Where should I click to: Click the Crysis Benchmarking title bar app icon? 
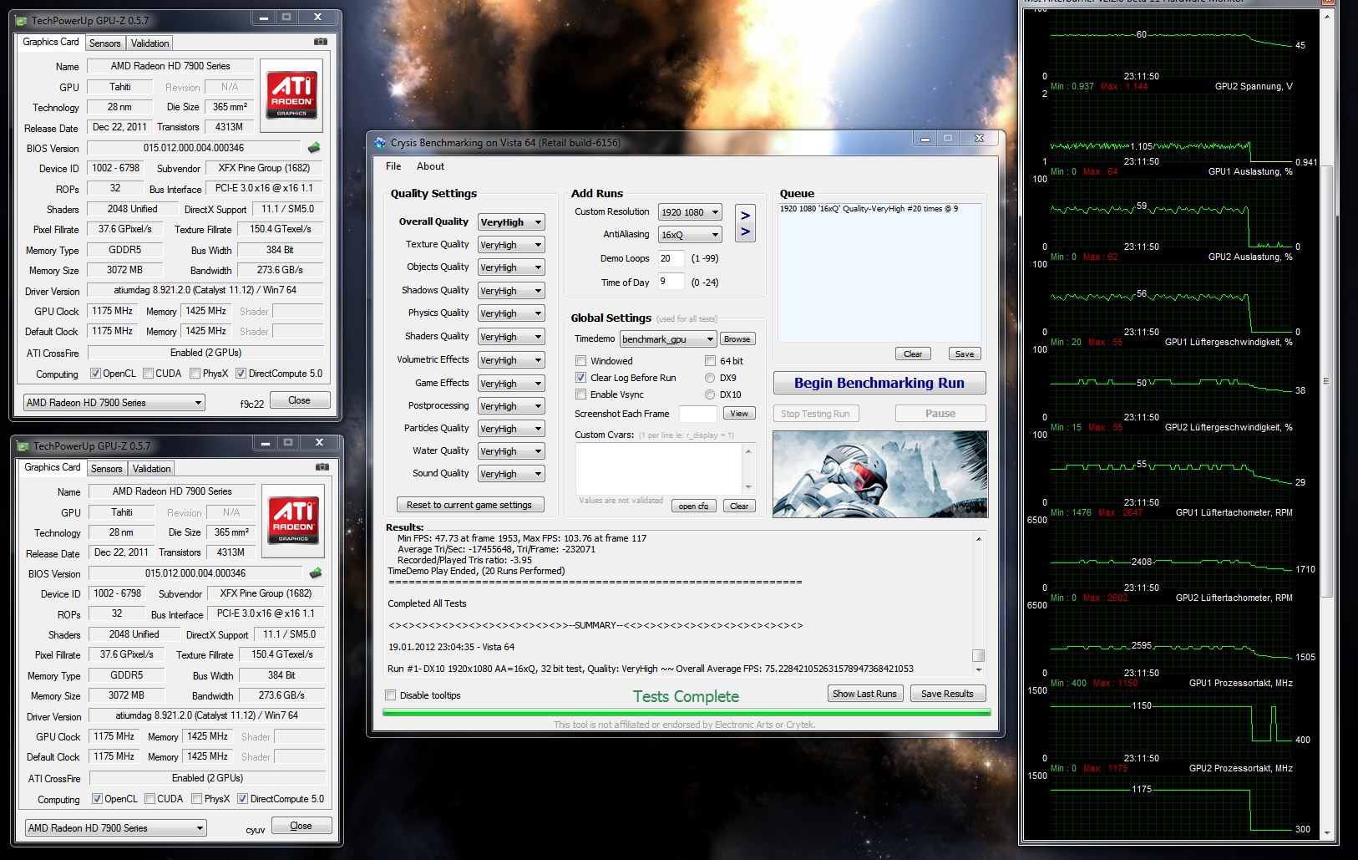click(381, 143)
